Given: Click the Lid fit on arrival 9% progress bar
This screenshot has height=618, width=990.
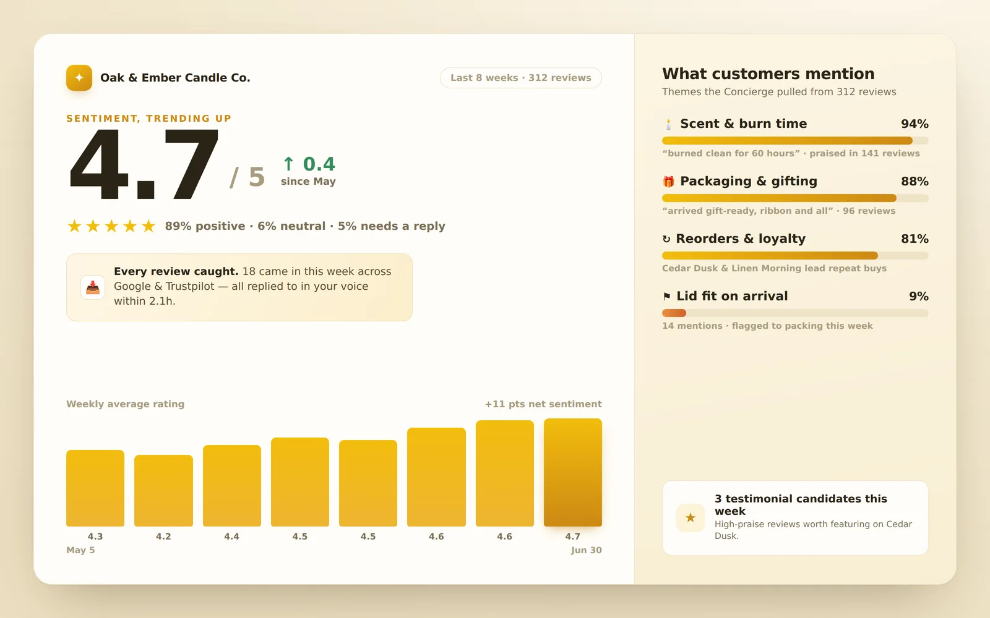Looking at the screenshot, I should (x=795, y=313).
